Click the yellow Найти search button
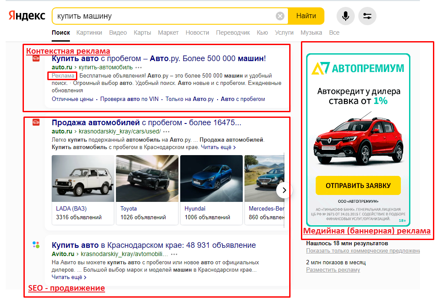436x305 pixels. (306, 16)
